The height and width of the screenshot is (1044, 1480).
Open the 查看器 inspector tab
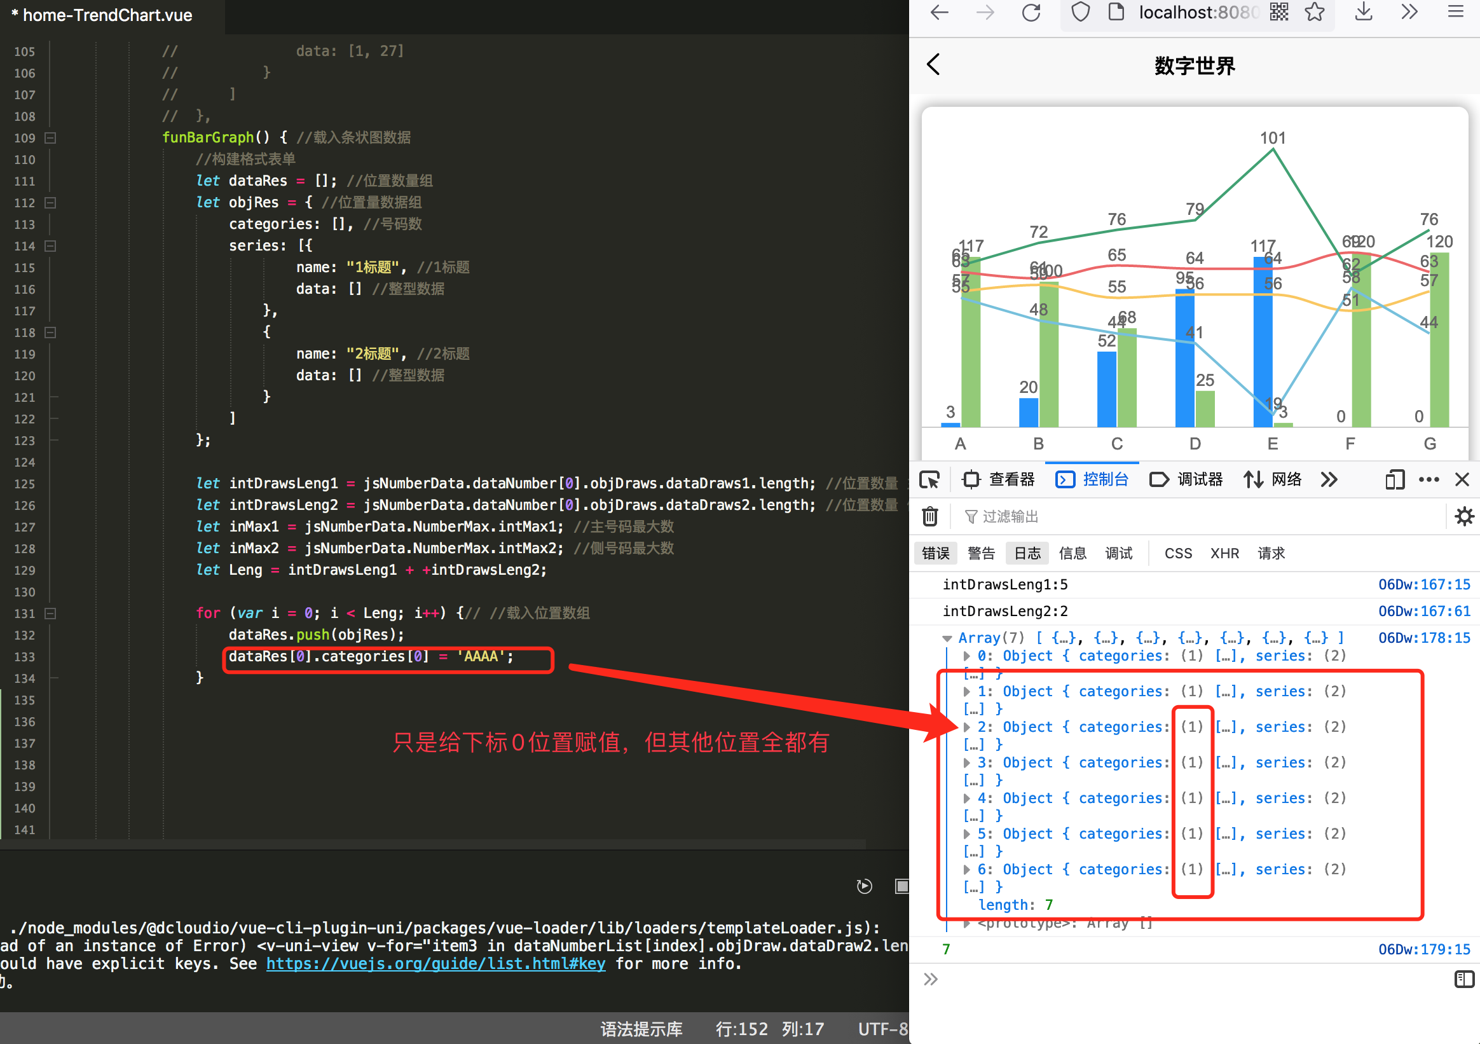click(x=999, y=480)
